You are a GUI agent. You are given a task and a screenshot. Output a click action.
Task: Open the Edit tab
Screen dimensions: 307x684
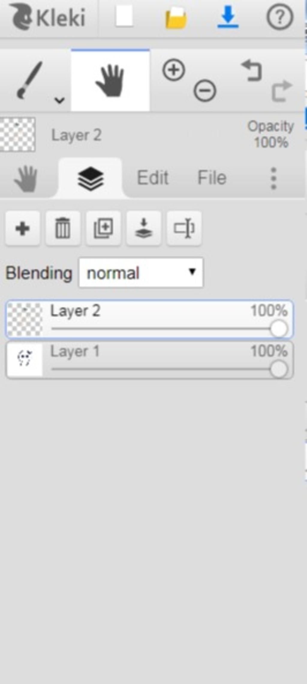[x=153, y=178]
